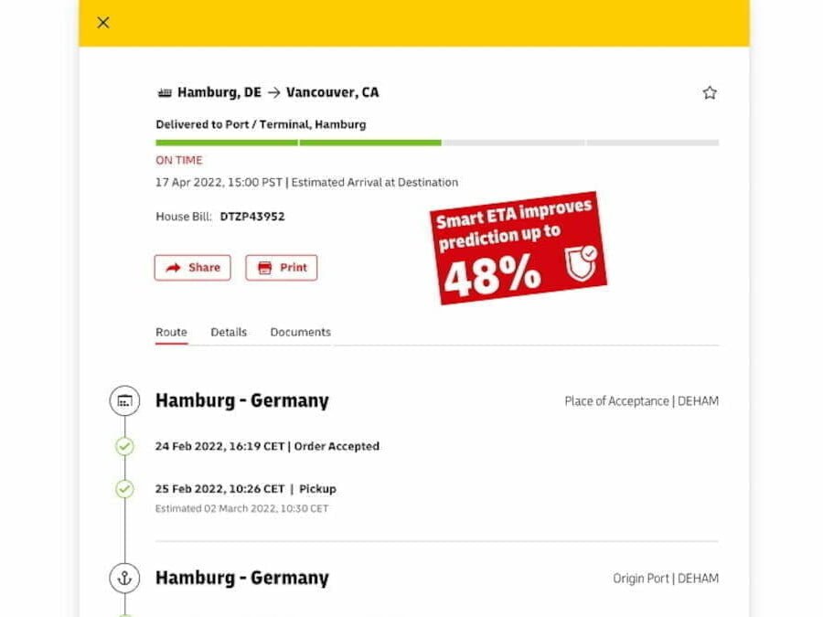Click the green shipment progress bar

point(298,143)
